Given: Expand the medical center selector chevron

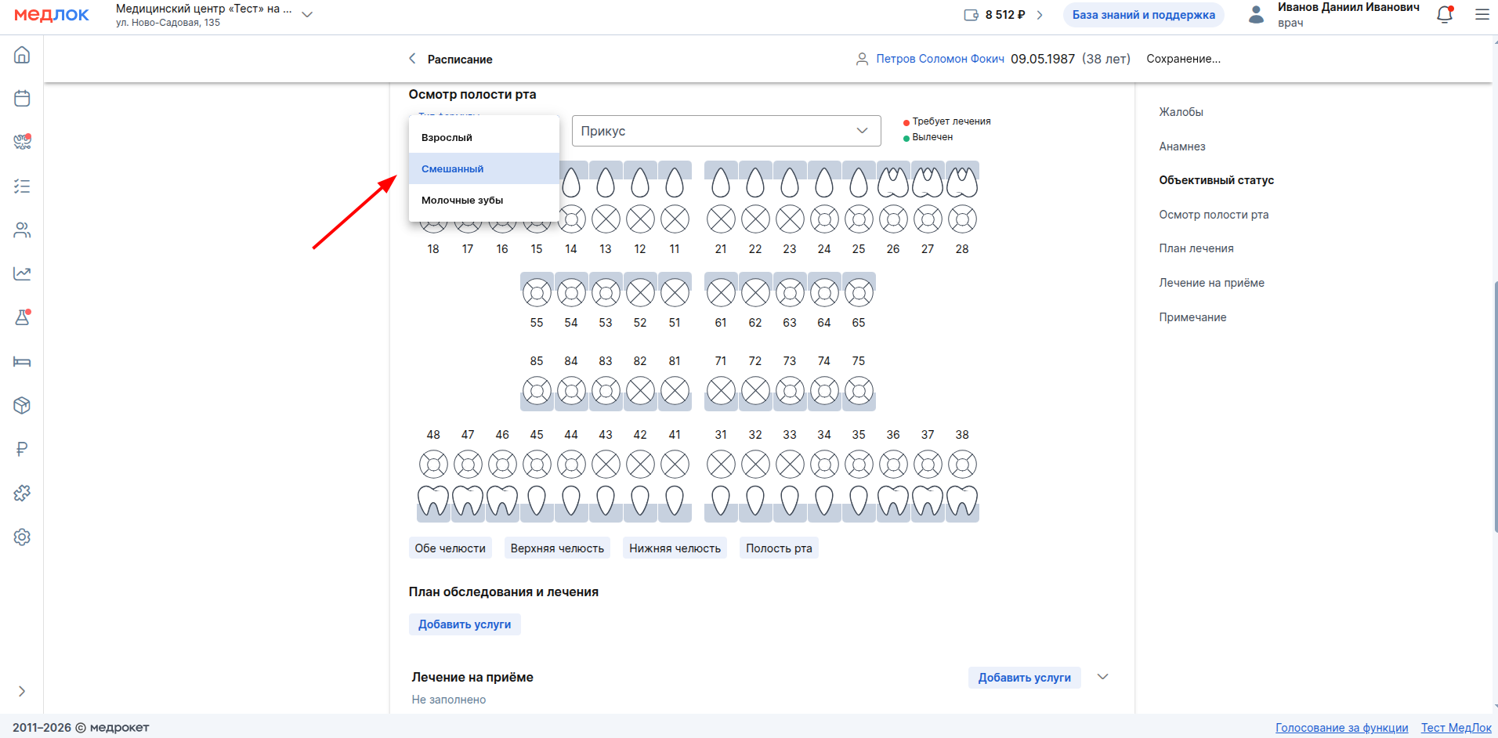Looking at the screenshot, I should [307, 15].
